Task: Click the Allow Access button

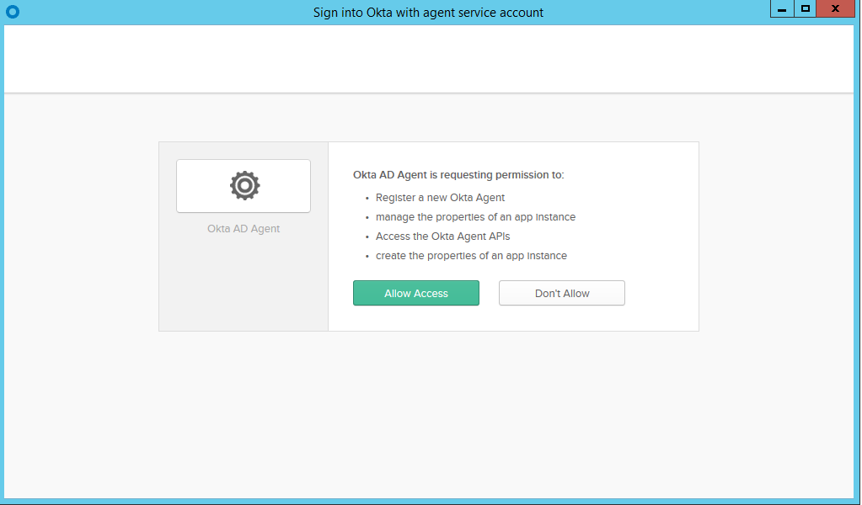Action: 416,293
